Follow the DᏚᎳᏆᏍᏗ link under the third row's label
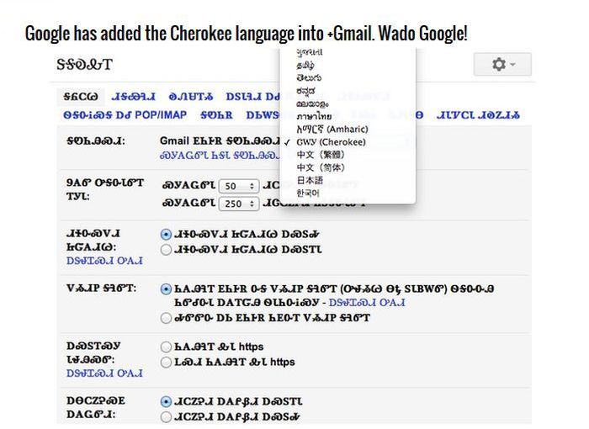Screen dimensions: 589x429 coord(104,261)
